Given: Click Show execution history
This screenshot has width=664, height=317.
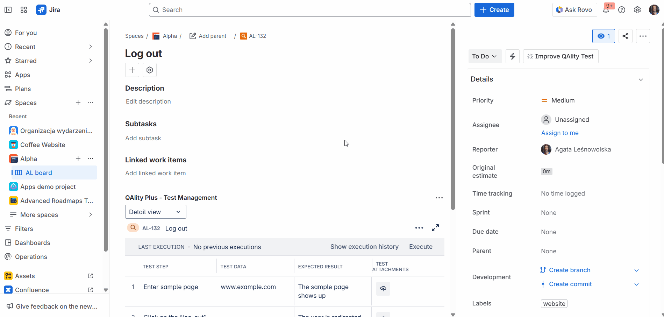Looking at the screenshot, I should pos(364,247).
